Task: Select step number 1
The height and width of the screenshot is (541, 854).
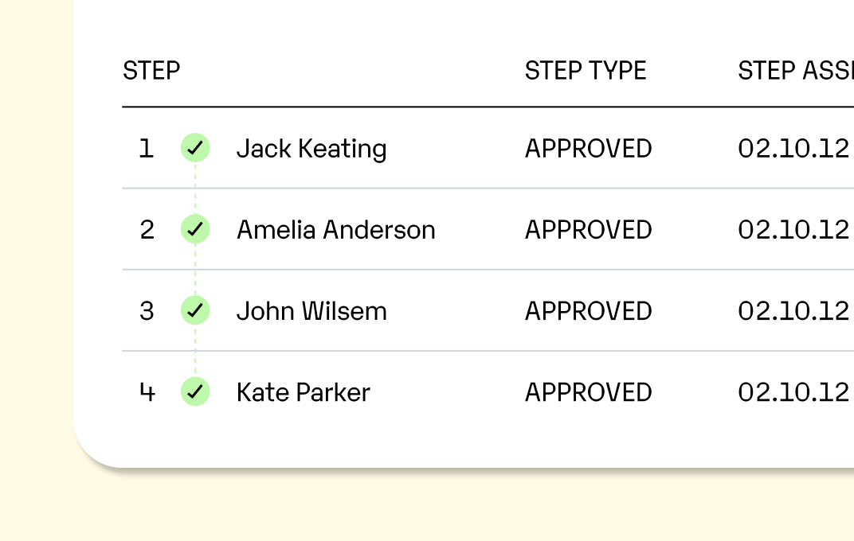Action: tap(146, 149)
